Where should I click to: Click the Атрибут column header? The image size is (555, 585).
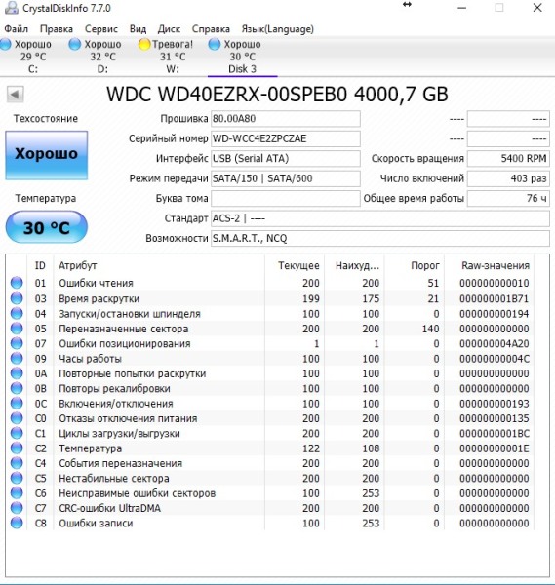pos(159,265)
